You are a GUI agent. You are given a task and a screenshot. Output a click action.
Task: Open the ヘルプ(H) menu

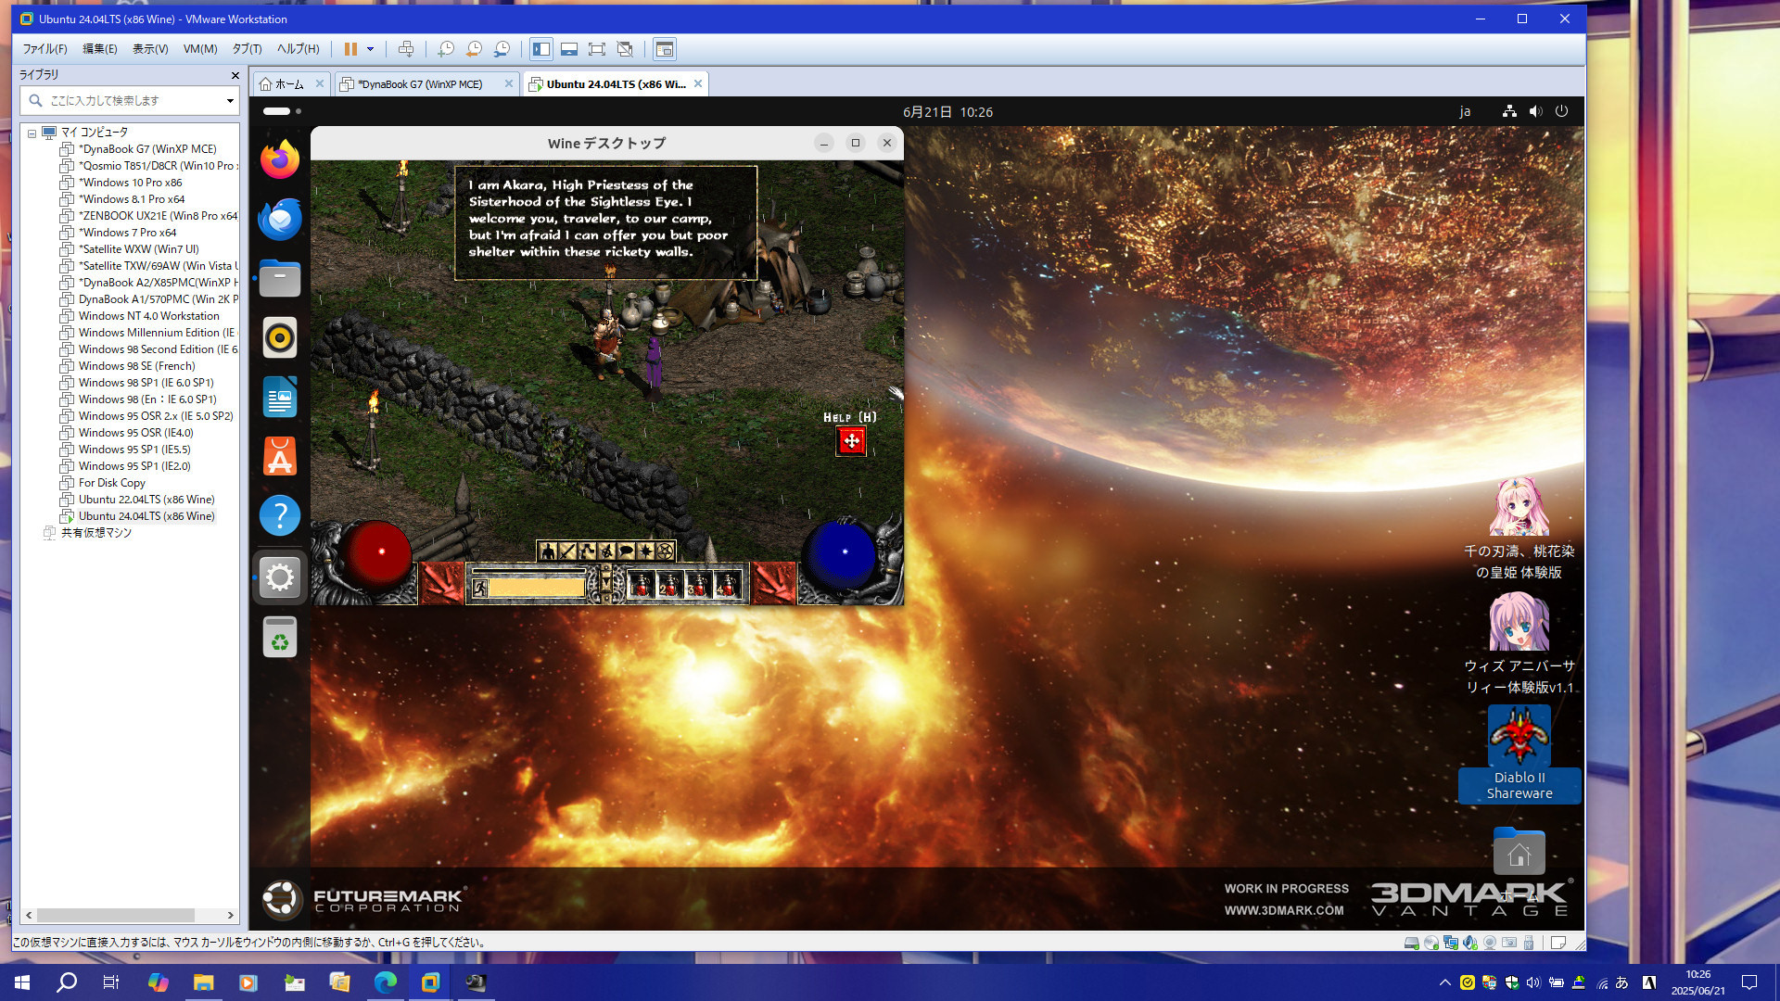coord(299,49)
